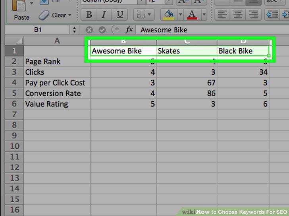This screenshot has width=289, height=216.
Task: Center text horizontally
Action: (x=238, y=15)
